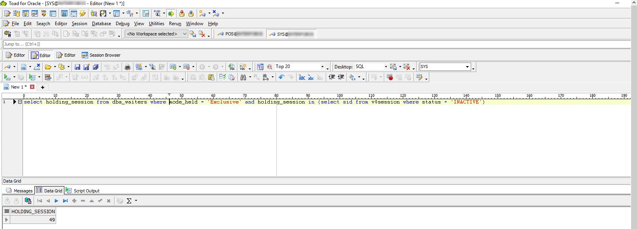This screenshot has height=229, width=637.
Task: Switch to the Messages tab
Action: (19, 191)
